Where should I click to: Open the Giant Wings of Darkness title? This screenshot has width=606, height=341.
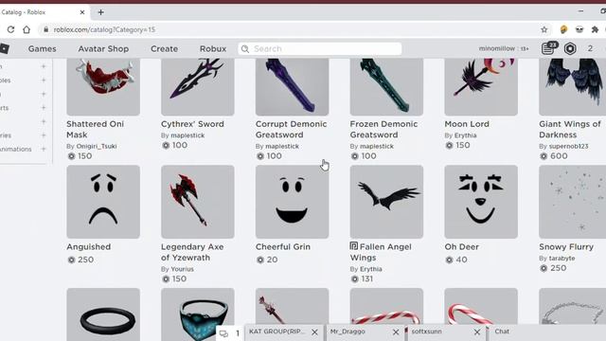tap(570, 129)
